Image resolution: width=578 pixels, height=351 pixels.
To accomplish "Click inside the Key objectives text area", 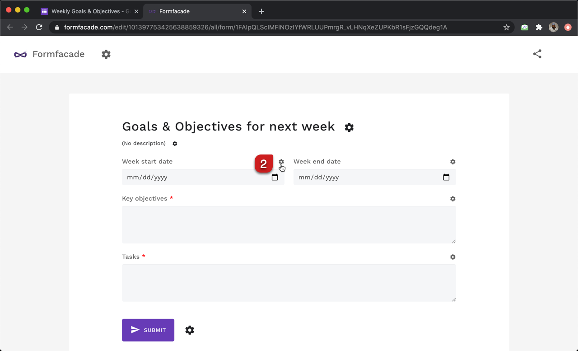I will pyautogui.click(x=289, y=225).
